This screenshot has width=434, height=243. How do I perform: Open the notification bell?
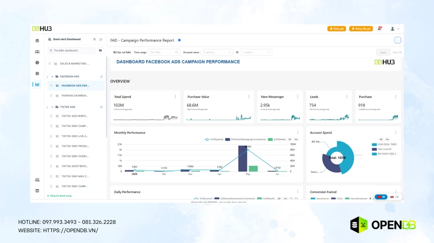380,29
